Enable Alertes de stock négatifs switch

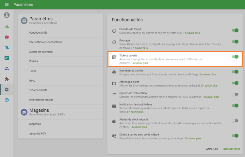point(235,120)
